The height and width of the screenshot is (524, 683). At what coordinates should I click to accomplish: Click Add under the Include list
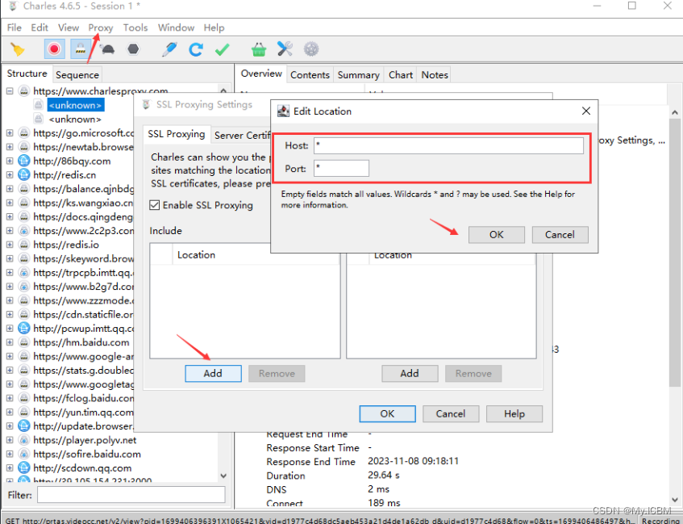(x=213, y=374)
